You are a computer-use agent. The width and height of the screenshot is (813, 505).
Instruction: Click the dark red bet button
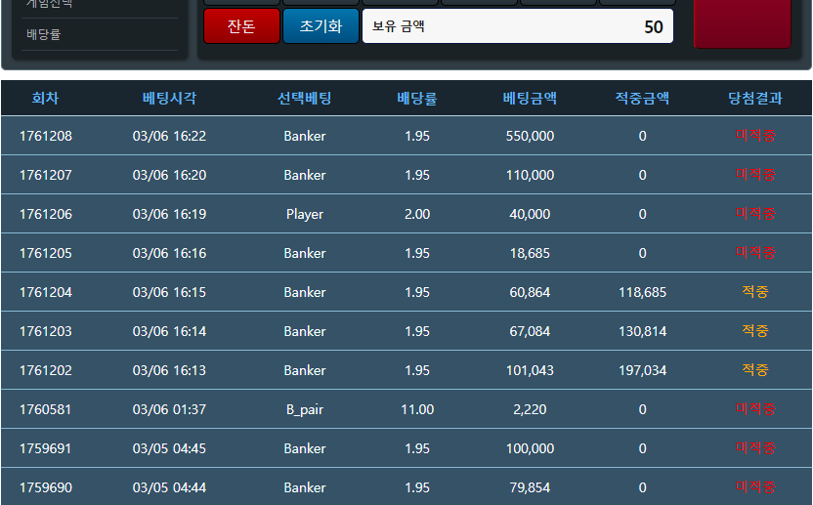click(x=742, y=23)
